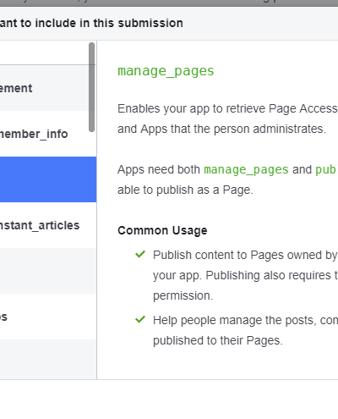Click 'published to their Pages.' text

coord(218,340)
